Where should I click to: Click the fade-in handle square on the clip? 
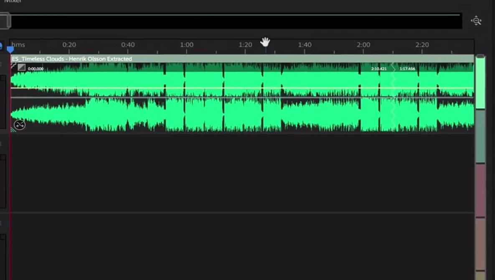tap(21, 67)
